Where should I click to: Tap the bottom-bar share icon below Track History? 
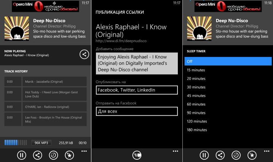38,155
